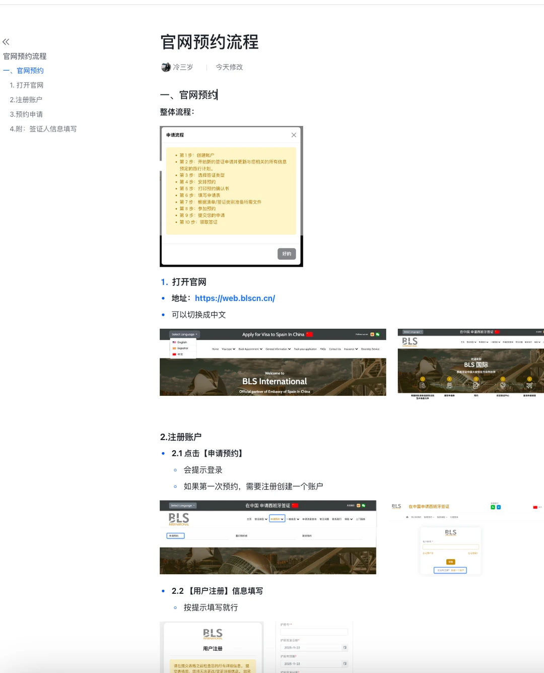The height and width of the screenshot is (673, 544).
Task: Click heading 2.注册账户 in document body
Action: point(181,437)
